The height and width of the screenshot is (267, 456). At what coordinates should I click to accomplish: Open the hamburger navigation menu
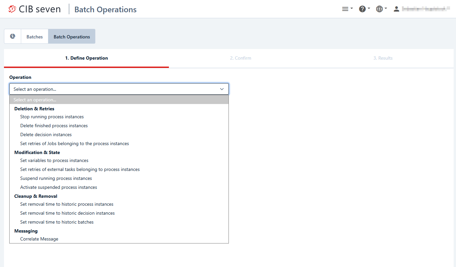coord(347,9)
